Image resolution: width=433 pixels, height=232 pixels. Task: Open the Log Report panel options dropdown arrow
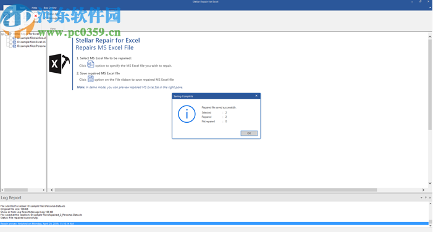click(421, 197)
